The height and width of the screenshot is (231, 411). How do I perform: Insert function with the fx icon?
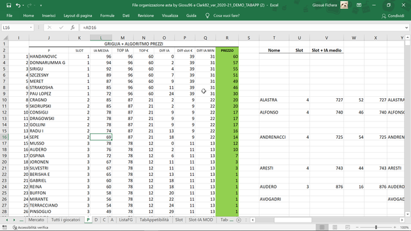73,28
